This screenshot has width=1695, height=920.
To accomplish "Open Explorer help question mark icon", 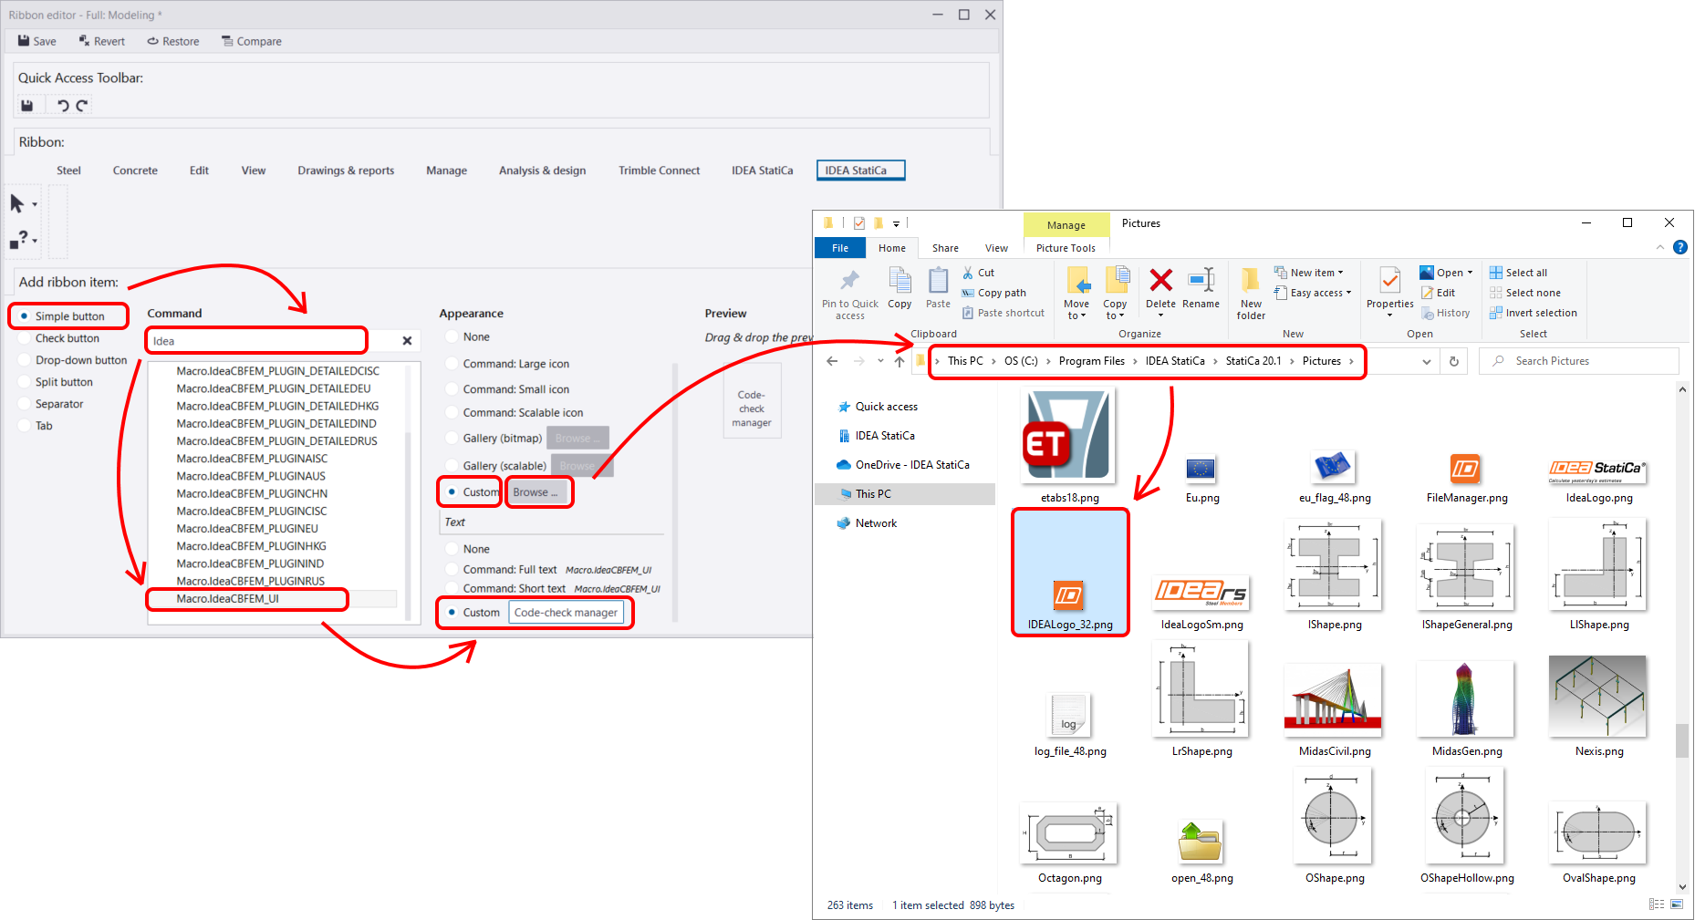I will click(x=1680, y=247).
